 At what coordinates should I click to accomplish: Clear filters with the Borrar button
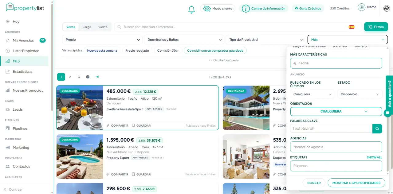coord(314,183)
